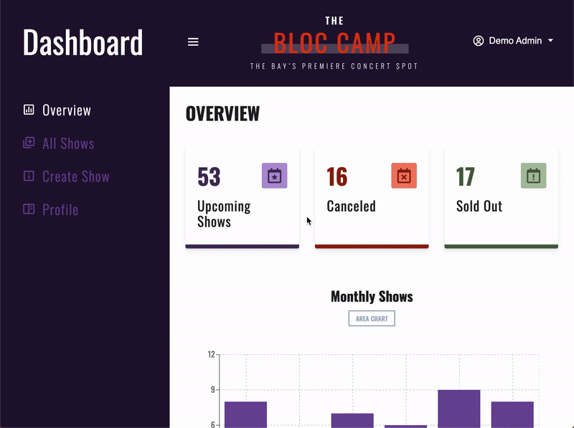Toggle the chart to Area Chart view
The width and height of the screenshot is (574, 428).
click(372, 318)
